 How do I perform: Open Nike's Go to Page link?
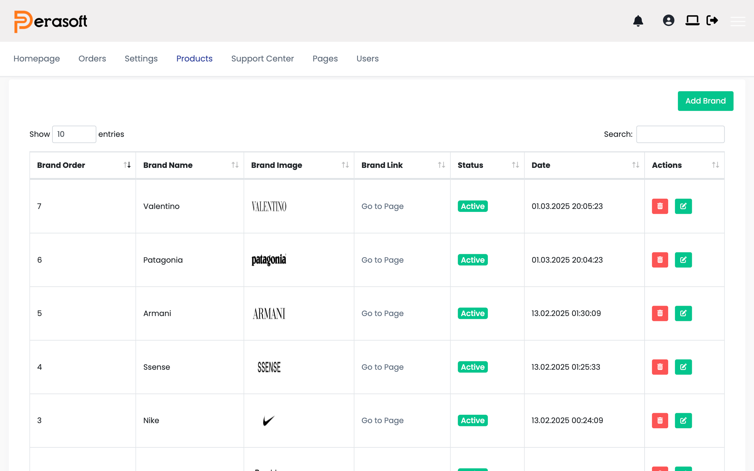382,421
